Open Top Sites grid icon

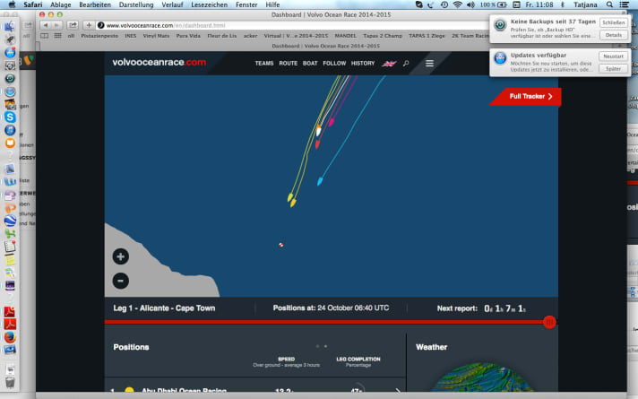tap(57, 36)
